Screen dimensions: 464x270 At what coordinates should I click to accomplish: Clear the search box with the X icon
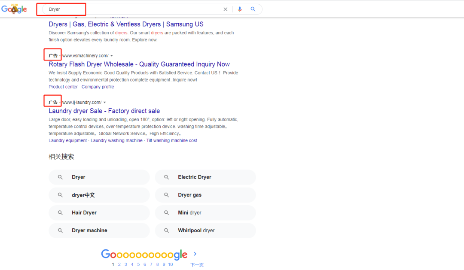pyautogui.click(x=226, y=9)
